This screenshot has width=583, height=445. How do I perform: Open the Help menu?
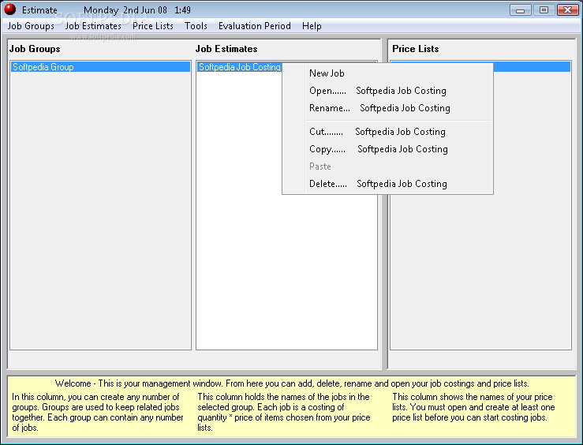point(312,26)
